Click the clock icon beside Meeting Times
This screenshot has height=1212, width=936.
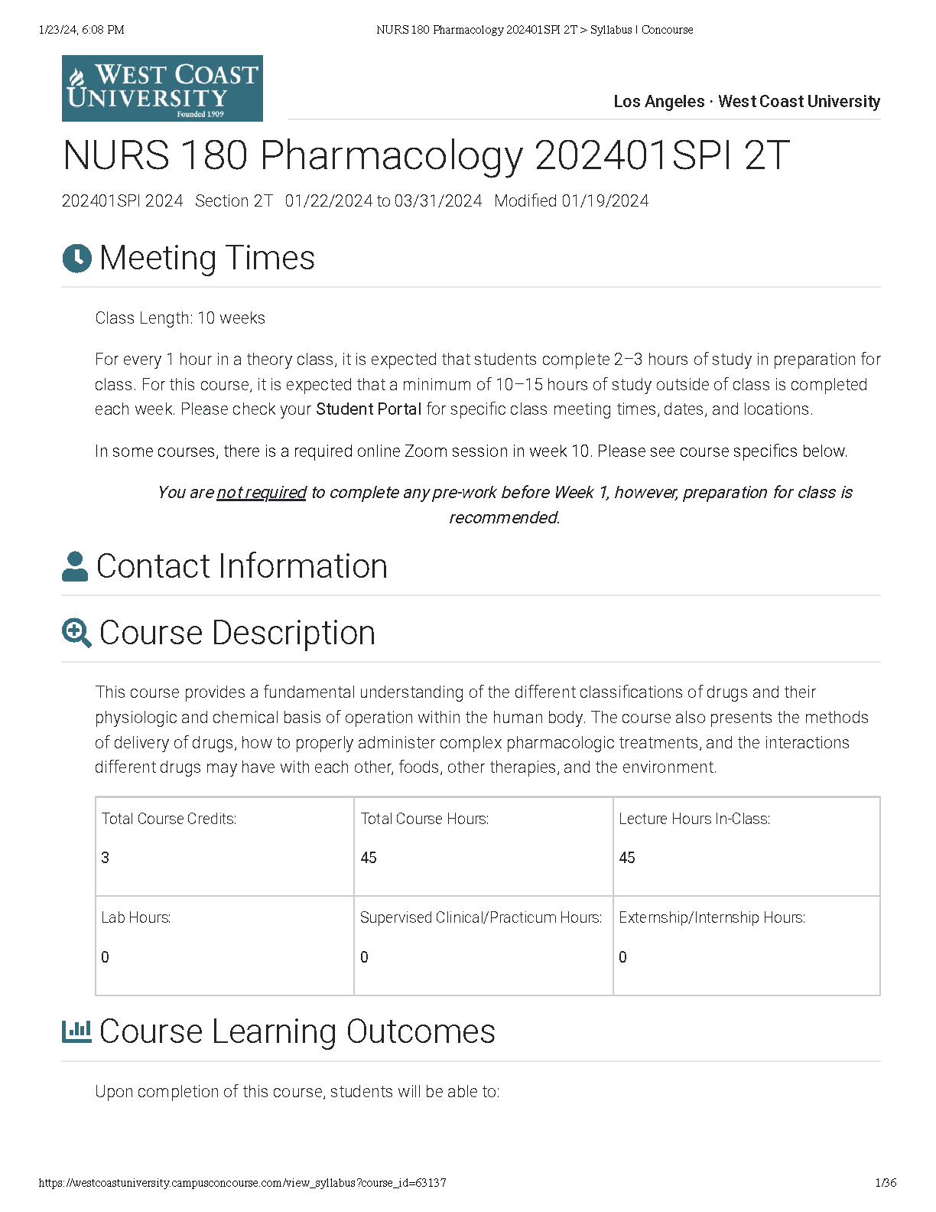pyautogui.click(x=76, y=259)
